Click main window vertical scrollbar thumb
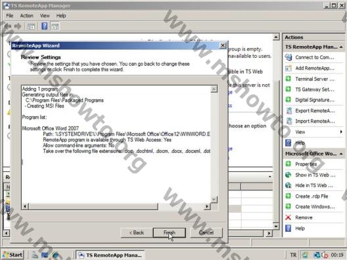This screenshot has height=260, width=347. click(276, 151)
